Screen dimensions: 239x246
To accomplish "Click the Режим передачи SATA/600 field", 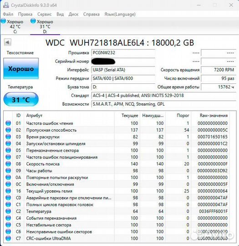I will 123,78.
